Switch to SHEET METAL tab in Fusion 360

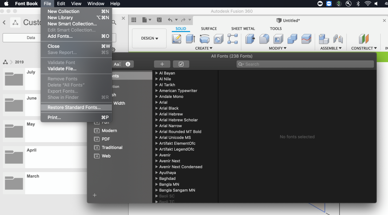[x=243, y=28]
